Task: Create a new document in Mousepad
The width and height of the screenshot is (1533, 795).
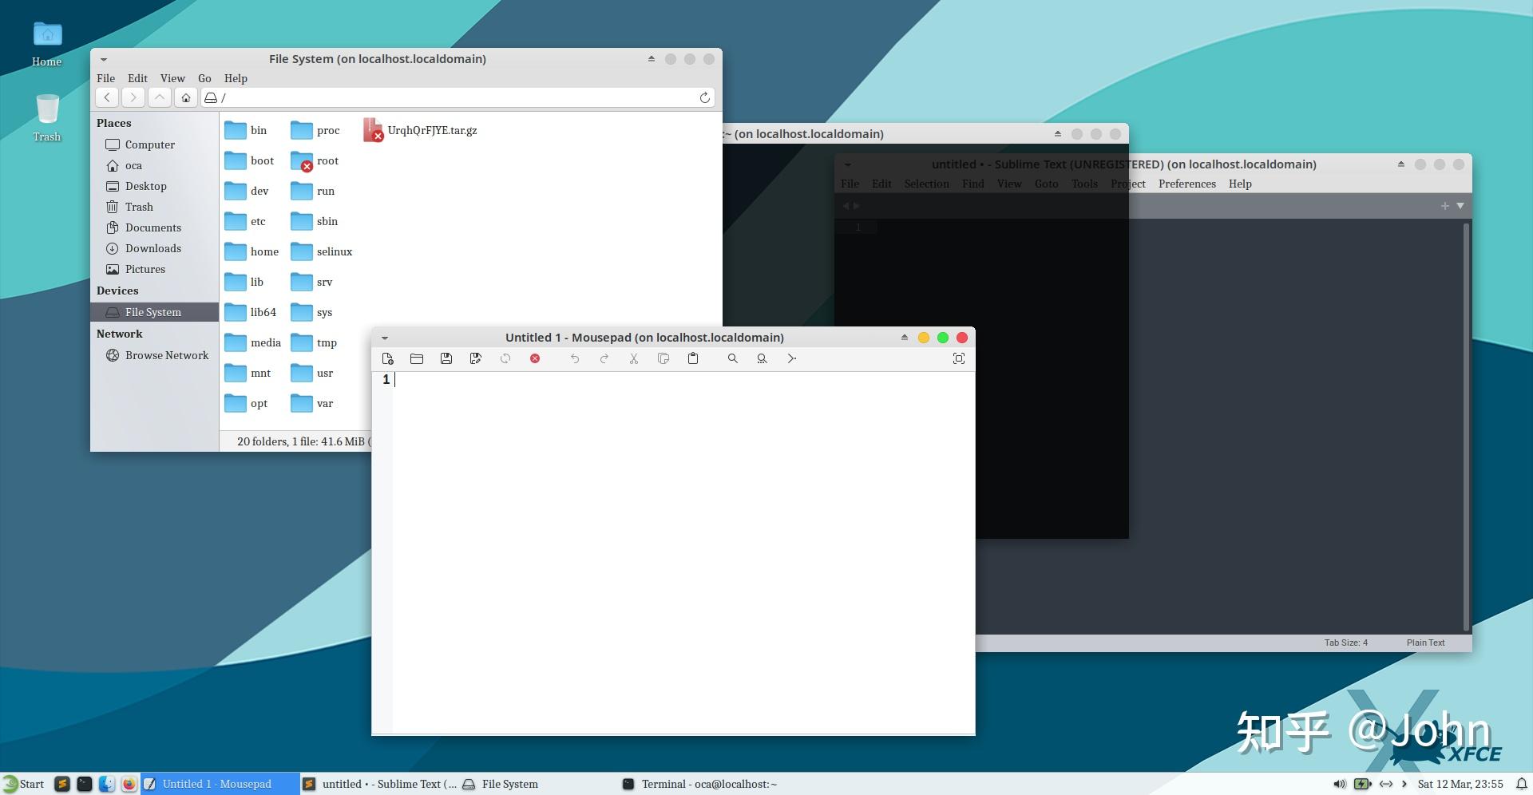Action: (388, 358)
